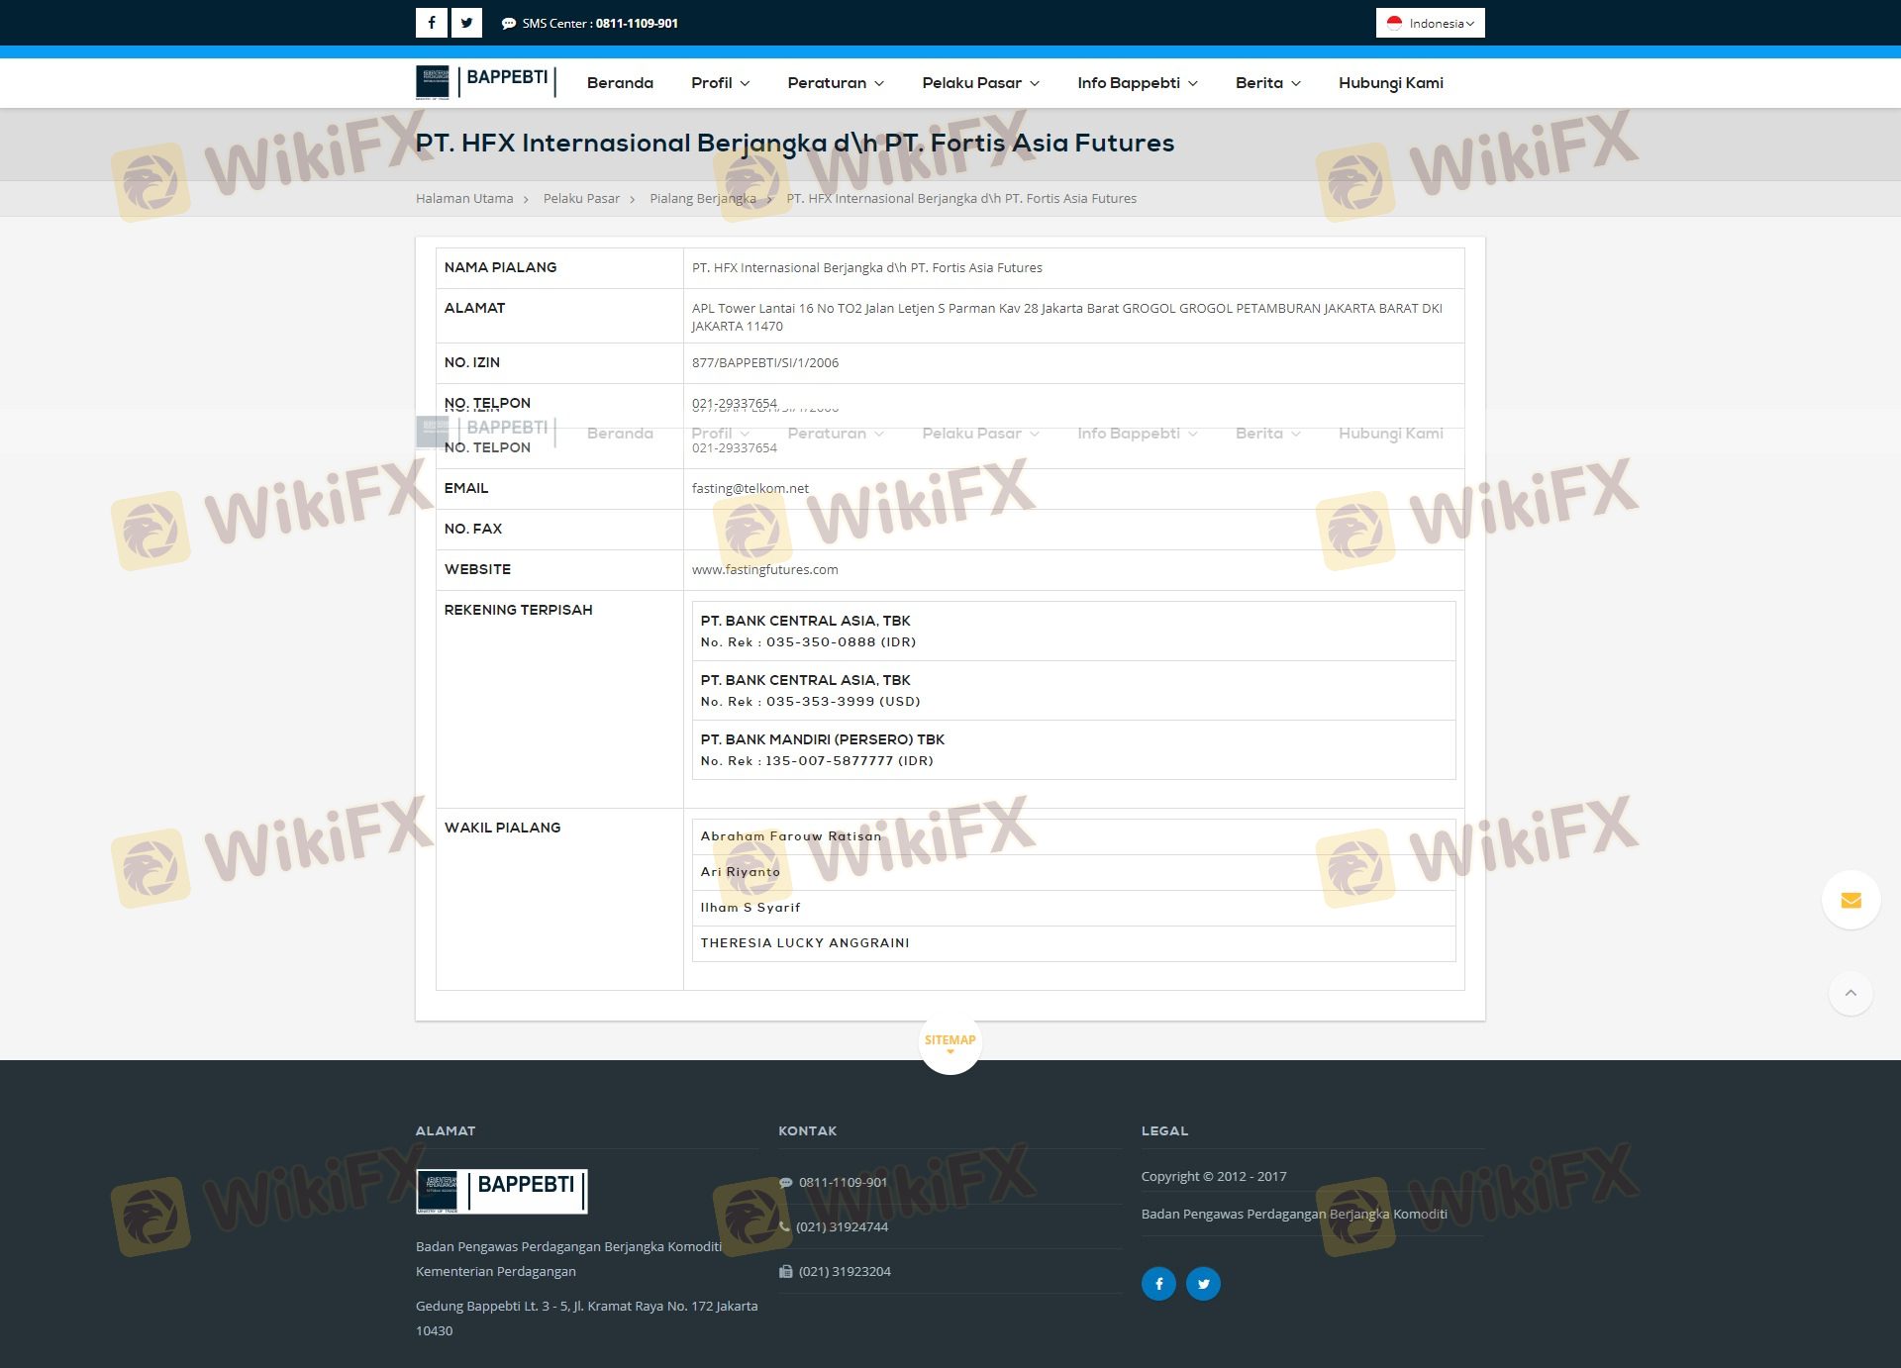Go to Beranda menu item
Viewport: 1901px width, 1368px height.
[x=620, y=83]
